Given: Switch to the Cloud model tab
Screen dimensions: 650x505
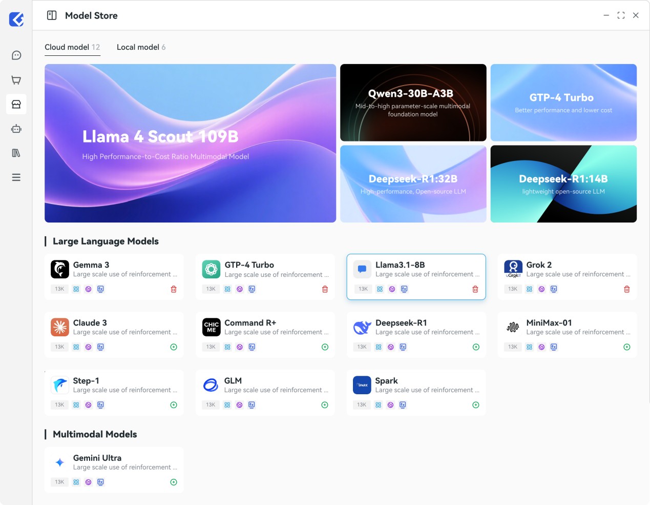Looking at the screenshot, I should (x=68, y=47).
